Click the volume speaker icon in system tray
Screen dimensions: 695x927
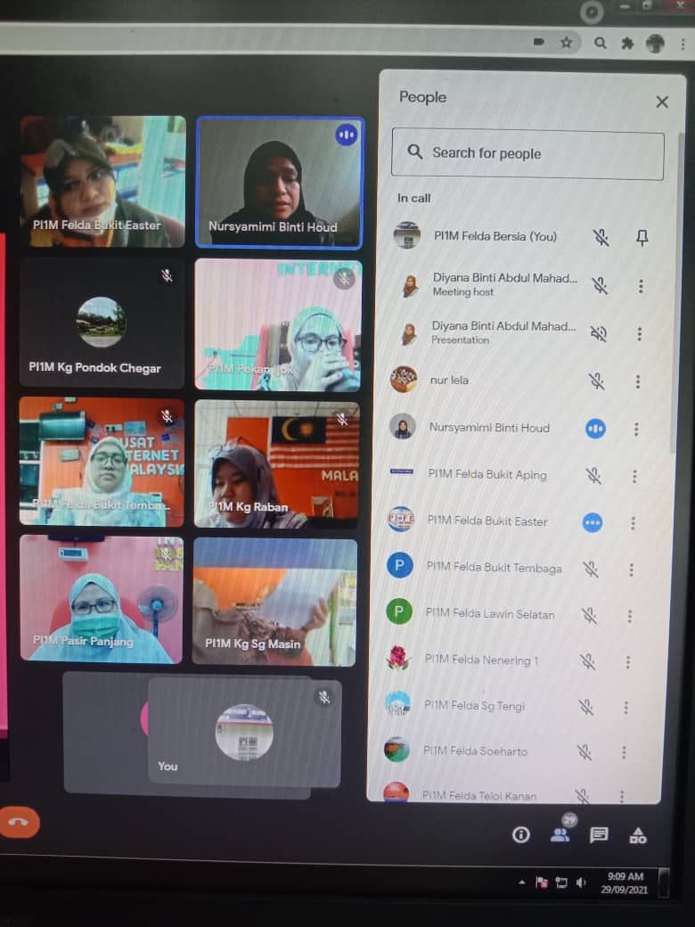(581, 882)
